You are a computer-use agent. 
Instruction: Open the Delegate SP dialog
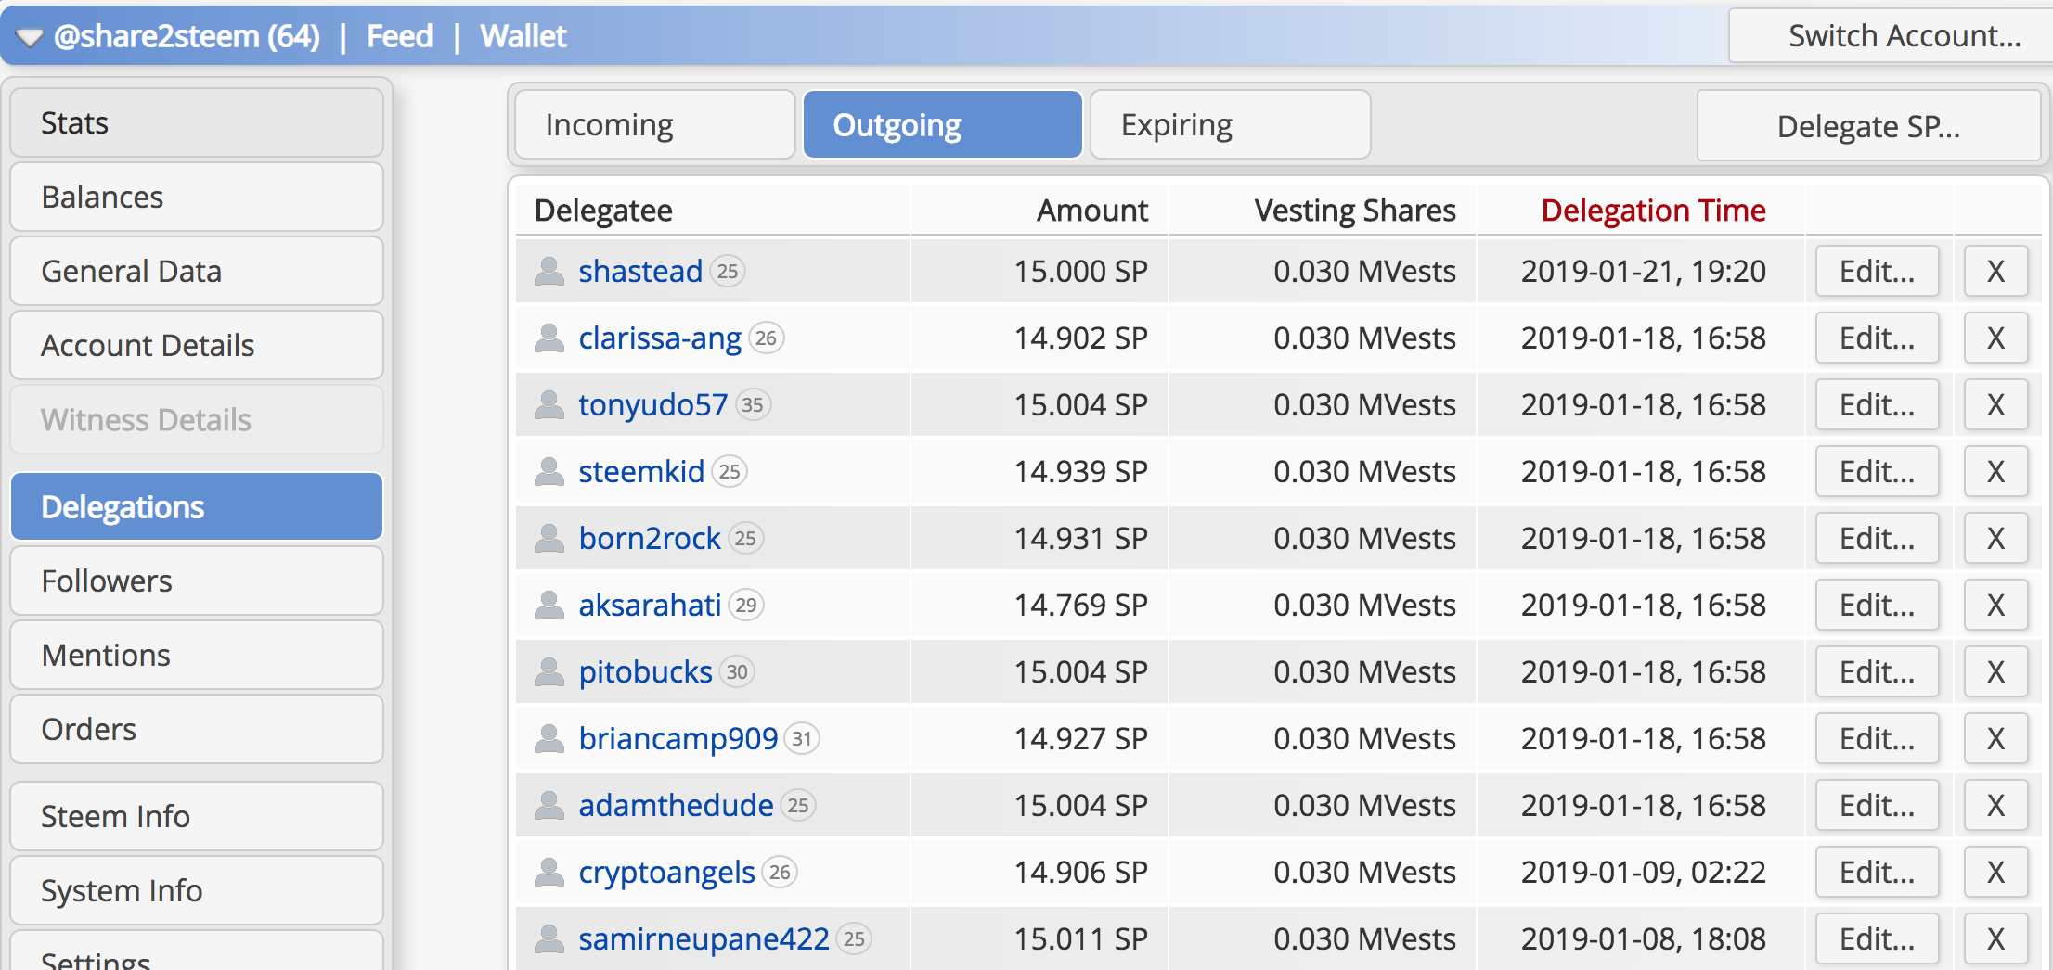[x=1867, y=126]
